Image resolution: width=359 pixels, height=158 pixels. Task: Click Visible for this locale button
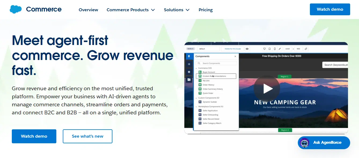[232, 49]
